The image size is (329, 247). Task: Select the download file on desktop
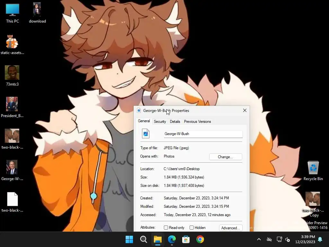point(37,13)
